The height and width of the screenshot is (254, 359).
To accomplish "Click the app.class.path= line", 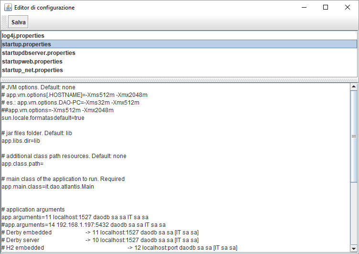I will tap(22, 164).
